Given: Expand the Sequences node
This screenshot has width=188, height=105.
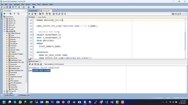Looking at the screenshot, I should click(7, 58).
